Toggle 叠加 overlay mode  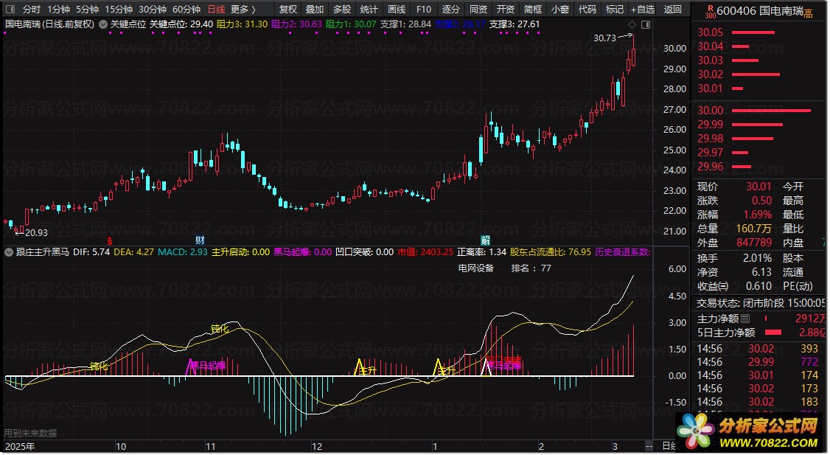click(314, 10)
